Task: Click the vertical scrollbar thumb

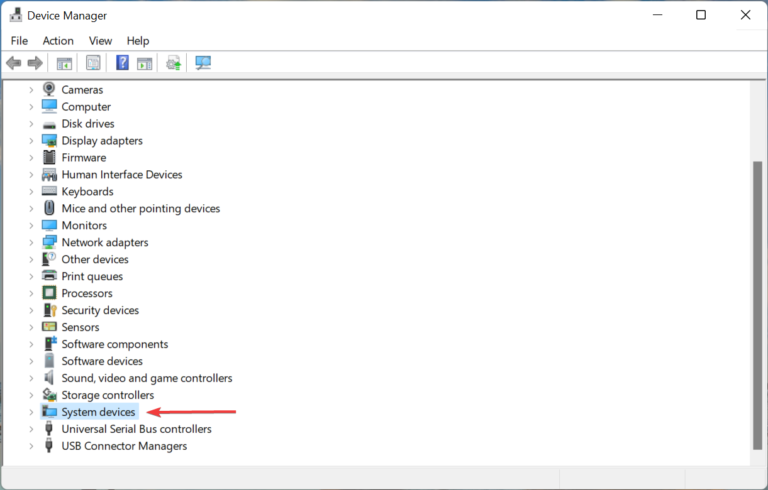Action: pyautogui.click(x=757, y=305)
